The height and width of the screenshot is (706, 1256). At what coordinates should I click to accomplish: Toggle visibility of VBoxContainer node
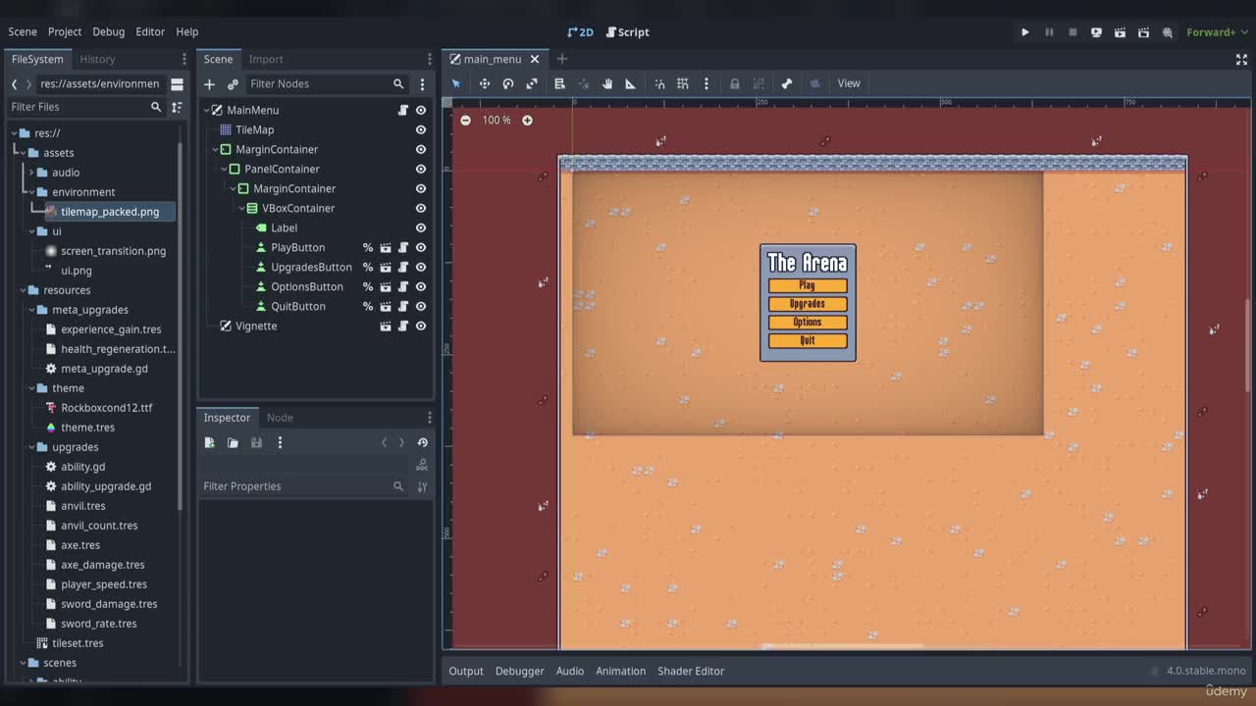pos(421,208)
